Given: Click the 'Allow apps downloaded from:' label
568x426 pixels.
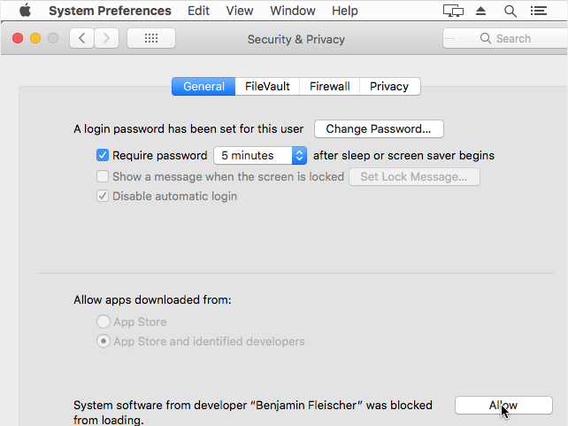Looking at the screenshot, I should click(x=152, y=300).
